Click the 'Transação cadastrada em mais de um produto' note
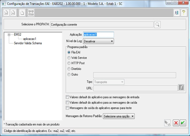Image resolution: width=190 pixels, height=136 pixels. [32, 124]
